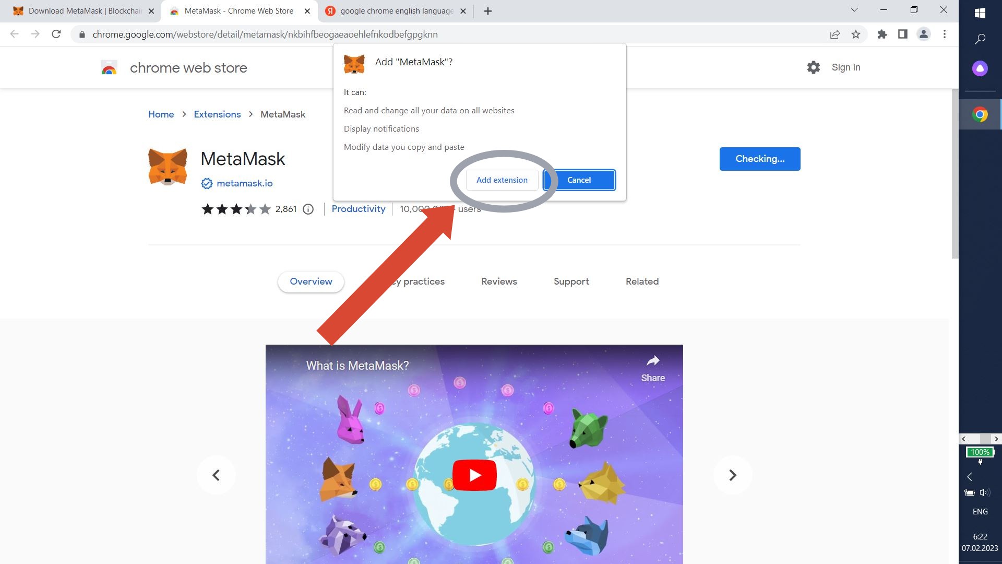This screenshot has width=1002, height=564.
Task: Open Chrome extensions puzzle icon
Action: [x=882, y=34]
